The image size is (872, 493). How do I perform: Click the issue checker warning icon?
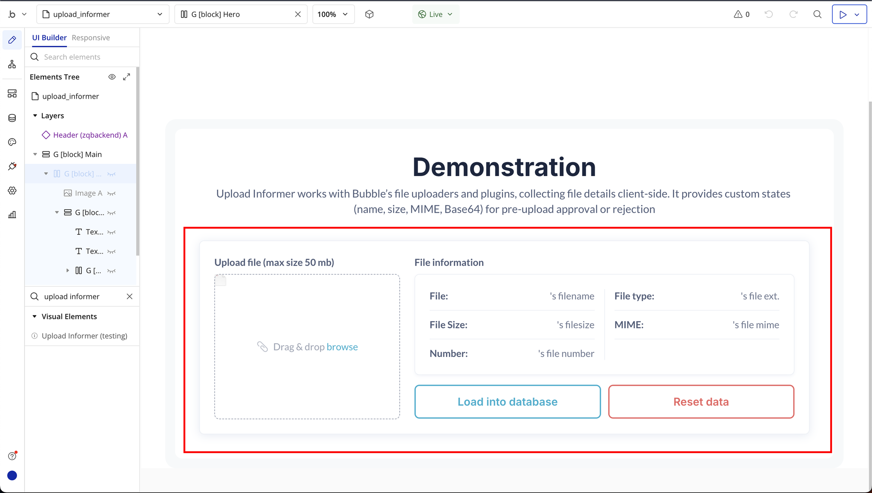738,14
